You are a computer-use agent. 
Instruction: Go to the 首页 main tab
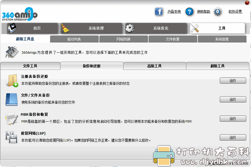point(33,28)
